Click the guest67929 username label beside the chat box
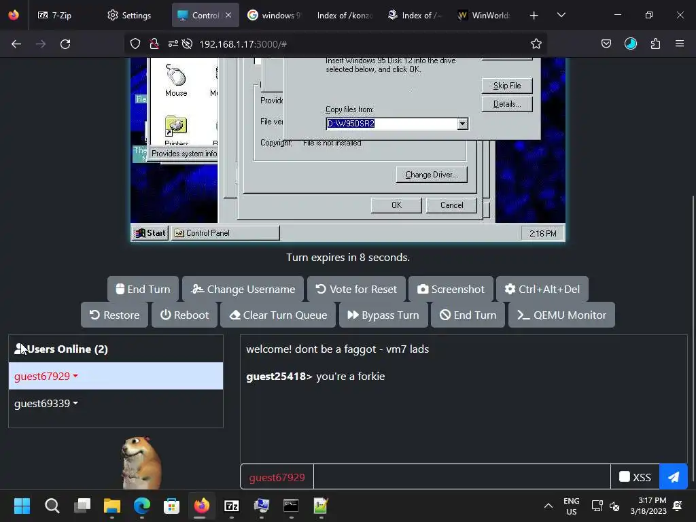 click(x=277, y=478)
